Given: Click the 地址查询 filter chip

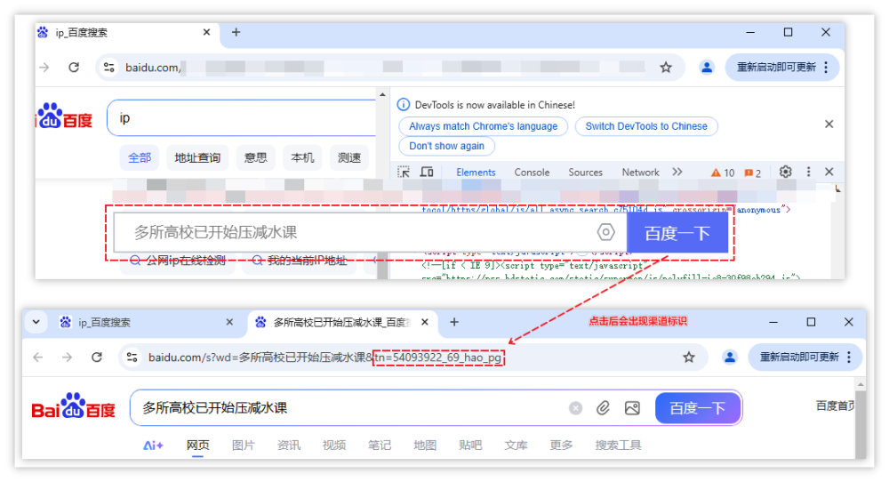Looking at the screenshot, I should point(197,157).
